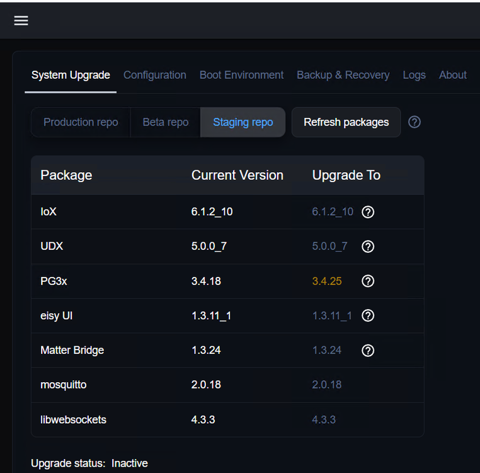Click the IoX package name
The height and width of the screenshot is (473, 480).
point(49,212)
